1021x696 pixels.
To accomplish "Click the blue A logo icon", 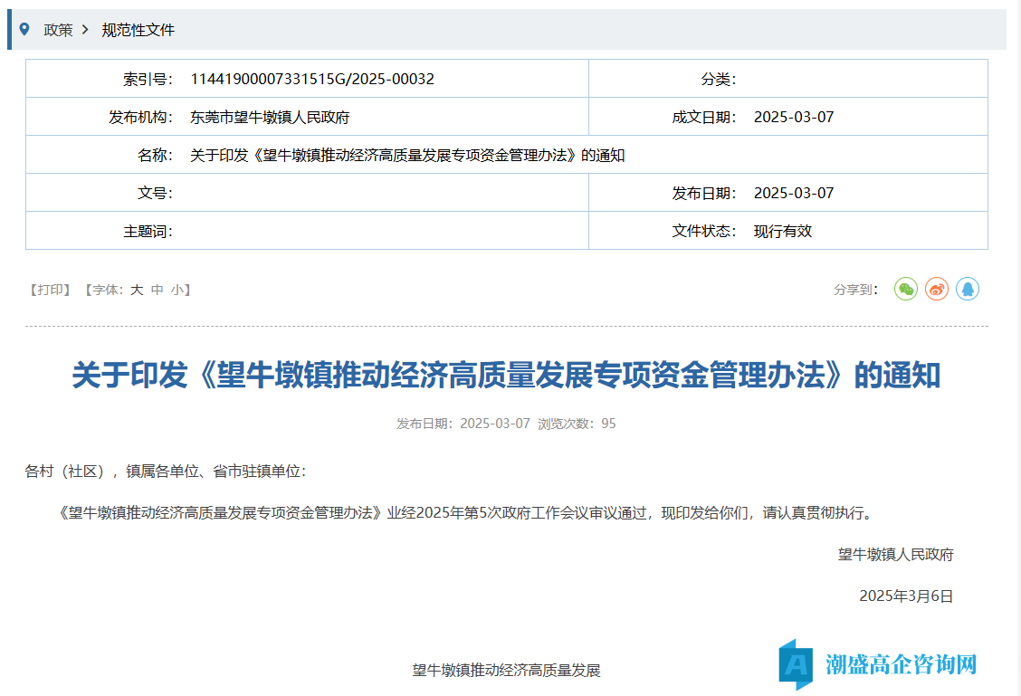I will tap(797, 664).
